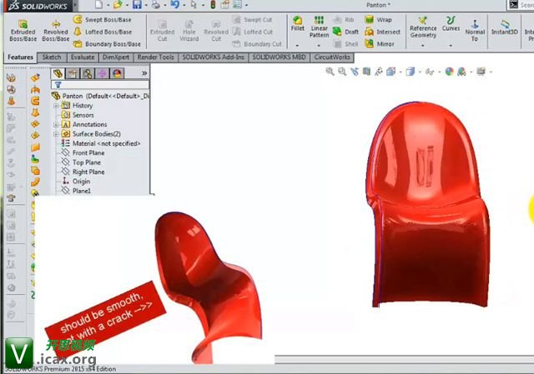Open the Reference Geometry dropdown arrow
Viewport: 534px width, 374px height.
(x=423, y=45)
